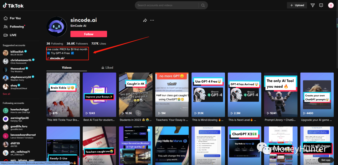Click the billieeilish username
338x165 pixels.
coord(17,52)
